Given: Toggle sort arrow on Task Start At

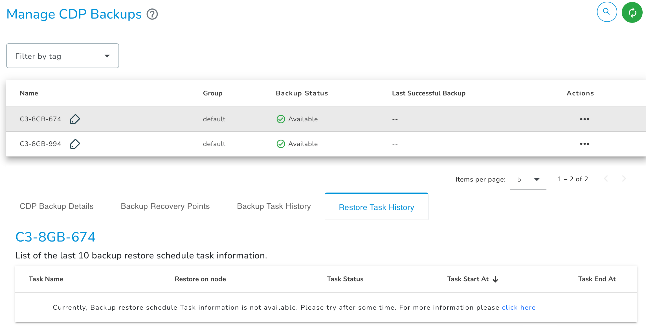Looking at the screenshot, I should (x=495, y=279).
